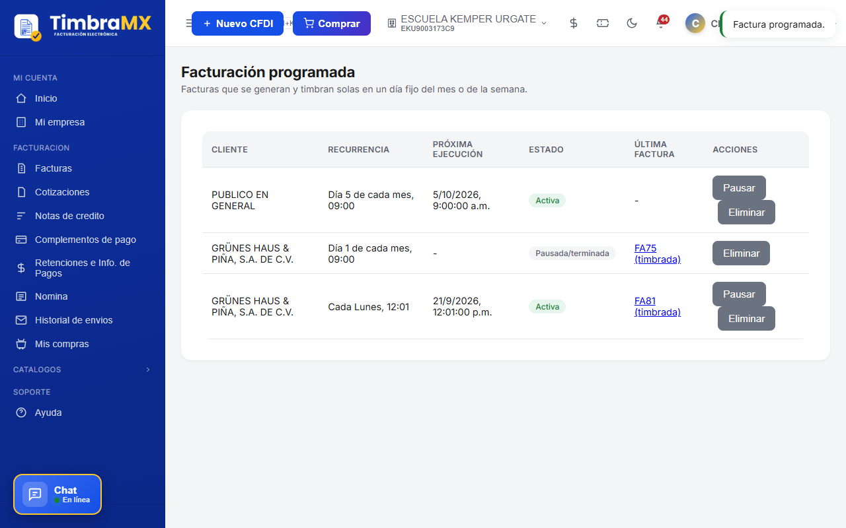Click the dollar sign icon in top bar
The image size is (846, 528).
(x=574, y=23)
